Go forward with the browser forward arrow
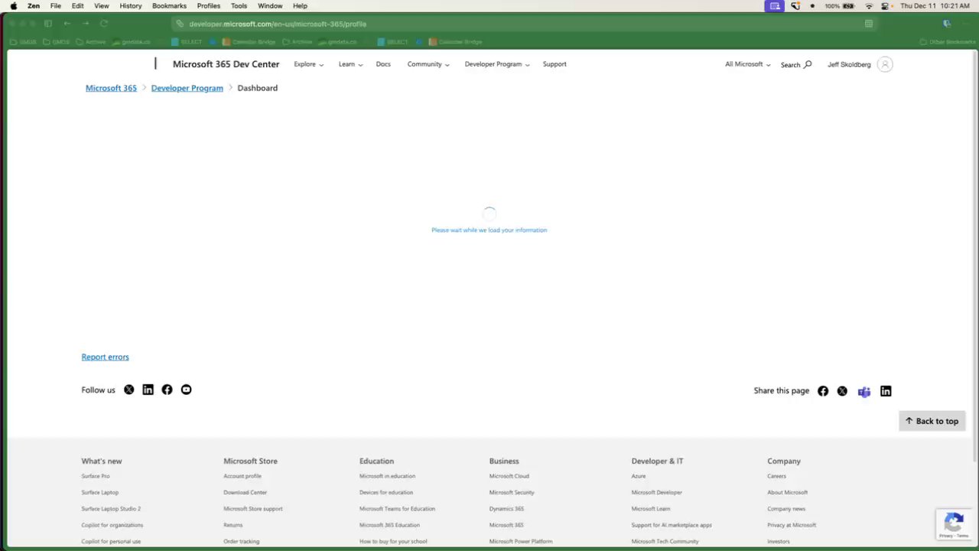Image resolution: width=979 pixels, height=551 pixels. (86, 24)
